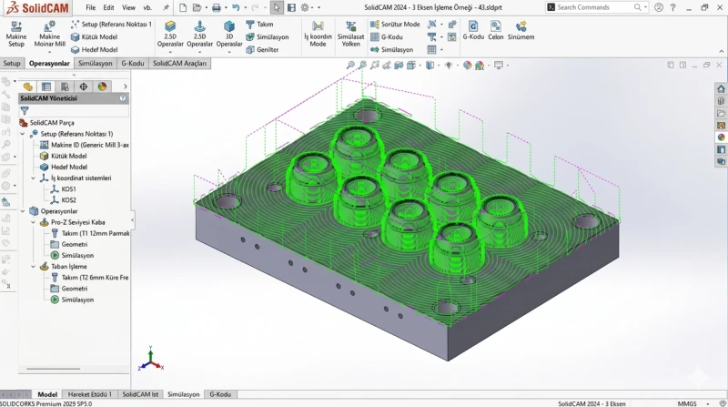
Task: Collapse the Pro-Z Seviyesi Kaba operation
Action: click(34, 222)
